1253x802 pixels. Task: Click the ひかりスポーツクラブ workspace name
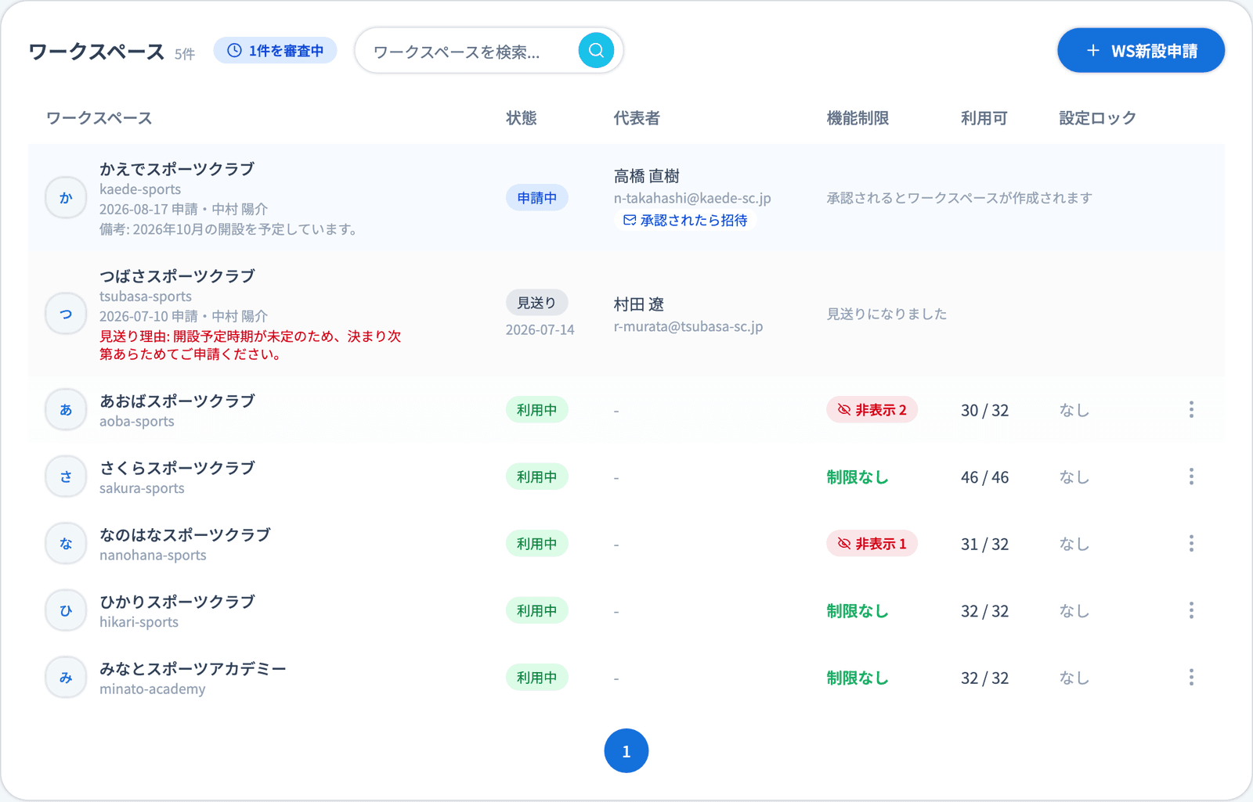pos(177,602)
